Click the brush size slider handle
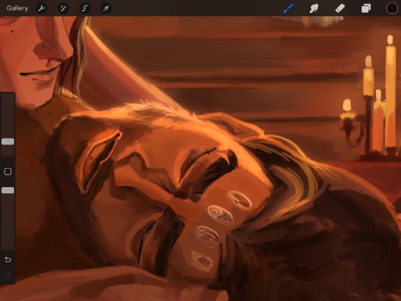This screenshot has height=301, width=401. tap(8, 141)
